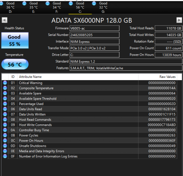
Task: Click the status orb for drive E:
Action: [x=24, y=4]
